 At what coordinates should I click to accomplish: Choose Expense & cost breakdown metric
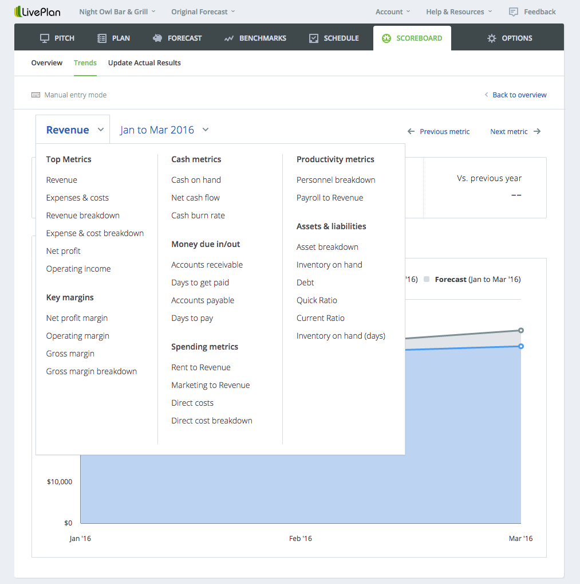coord(95,233)
